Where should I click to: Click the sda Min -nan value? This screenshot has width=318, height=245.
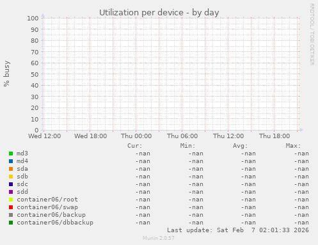(x=196, y=169)
